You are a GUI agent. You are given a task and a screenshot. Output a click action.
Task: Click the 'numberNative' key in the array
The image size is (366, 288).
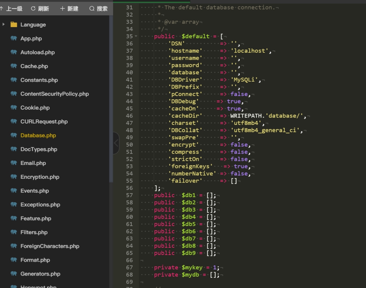tap(192, 173)
